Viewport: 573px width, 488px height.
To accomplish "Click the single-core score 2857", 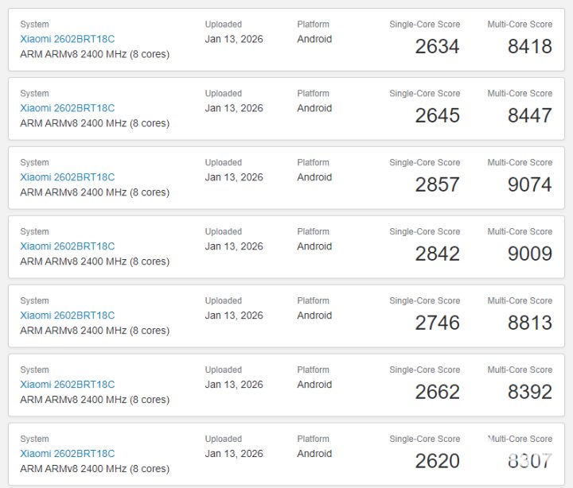I will point(437,185).
